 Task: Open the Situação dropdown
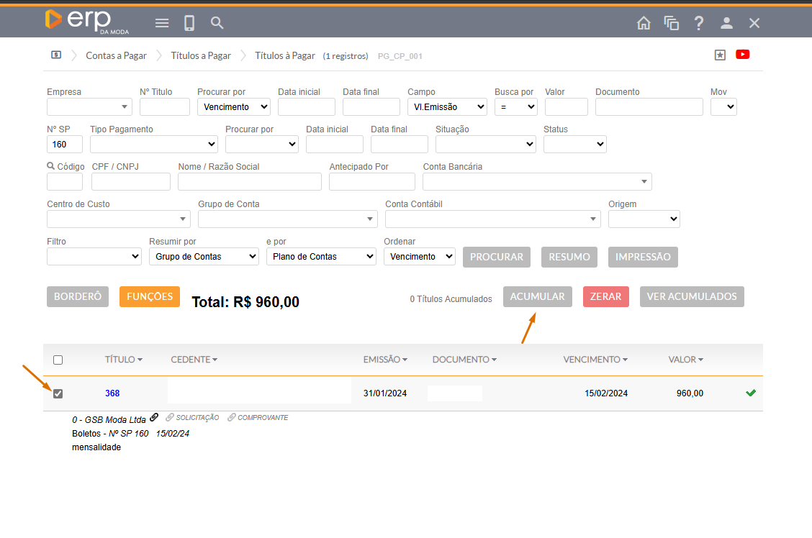coord(485,145)
